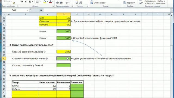Screen dimensions: 174x98
Task: Click the text orientation icon
Action: click(x=67, y=3)
